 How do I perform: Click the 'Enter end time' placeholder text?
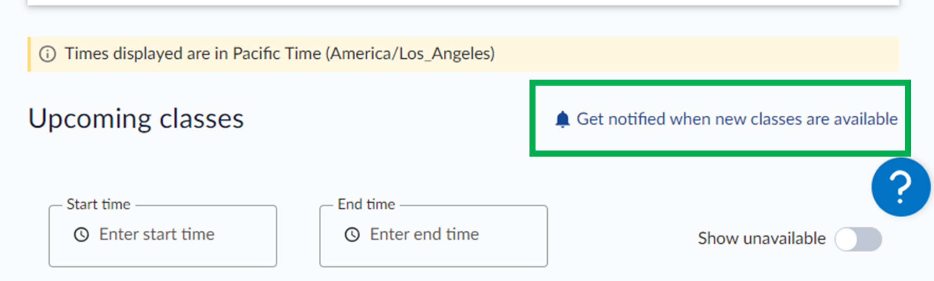click(x=424, y=235)
